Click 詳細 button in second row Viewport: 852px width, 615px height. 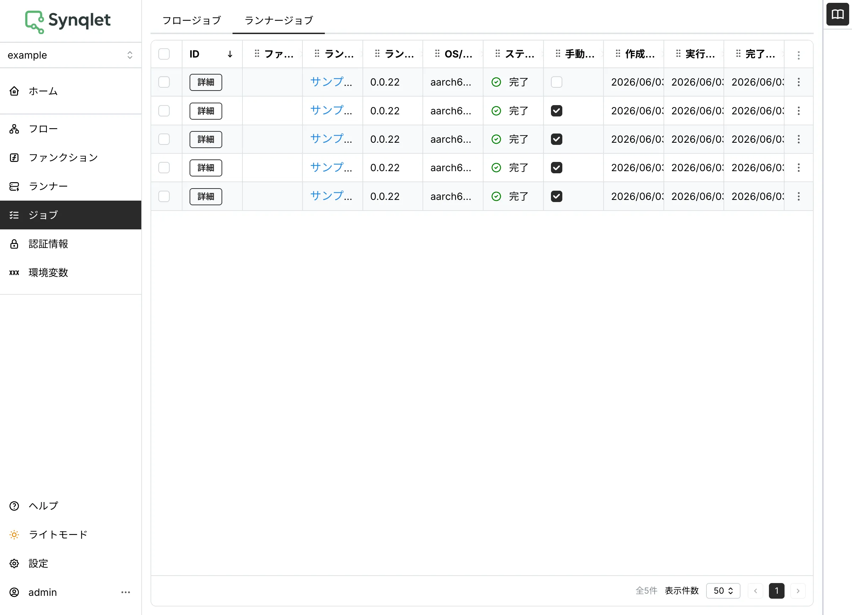[x=206, y=111]
